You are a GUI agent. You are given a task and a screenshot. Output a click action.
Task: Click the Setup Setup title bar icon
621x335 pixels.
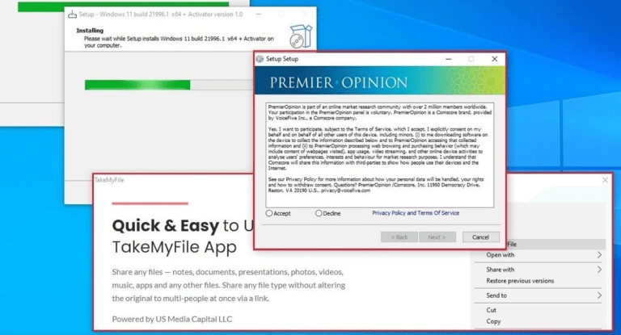coord(260,59)
